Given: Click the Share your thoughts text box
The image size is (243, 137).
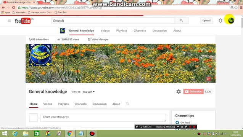Looking at the screenshot, I should 103,118.
